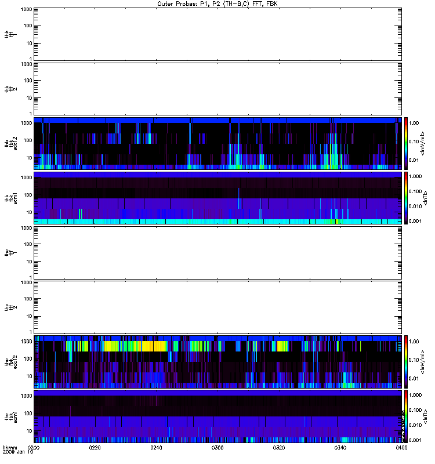The height and width of the screenshot is (464, 435).
Task: Click the thc fbk scm1 spectrogram panel
Action: [x=217, y=416]
